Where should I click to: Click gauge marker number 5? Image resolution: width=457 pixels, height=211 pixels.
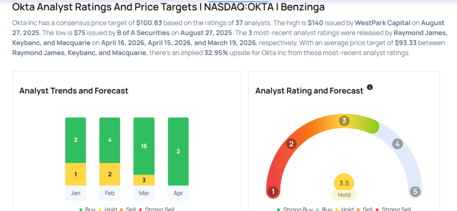[415, 192]
